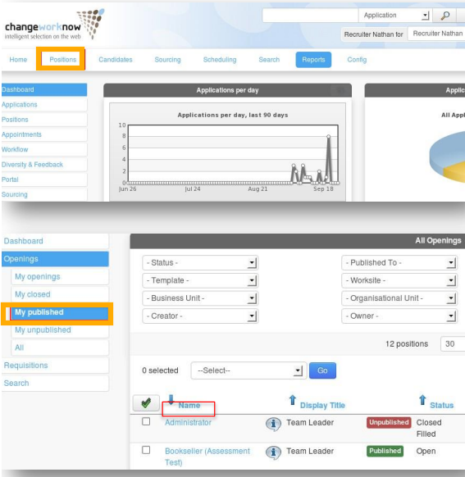465x477 pixels.
Task: Open the All openings sub-item
Action: point(60,348)
